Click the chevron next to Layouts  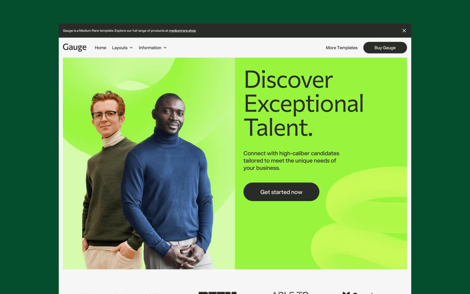(x=131, y=48)
